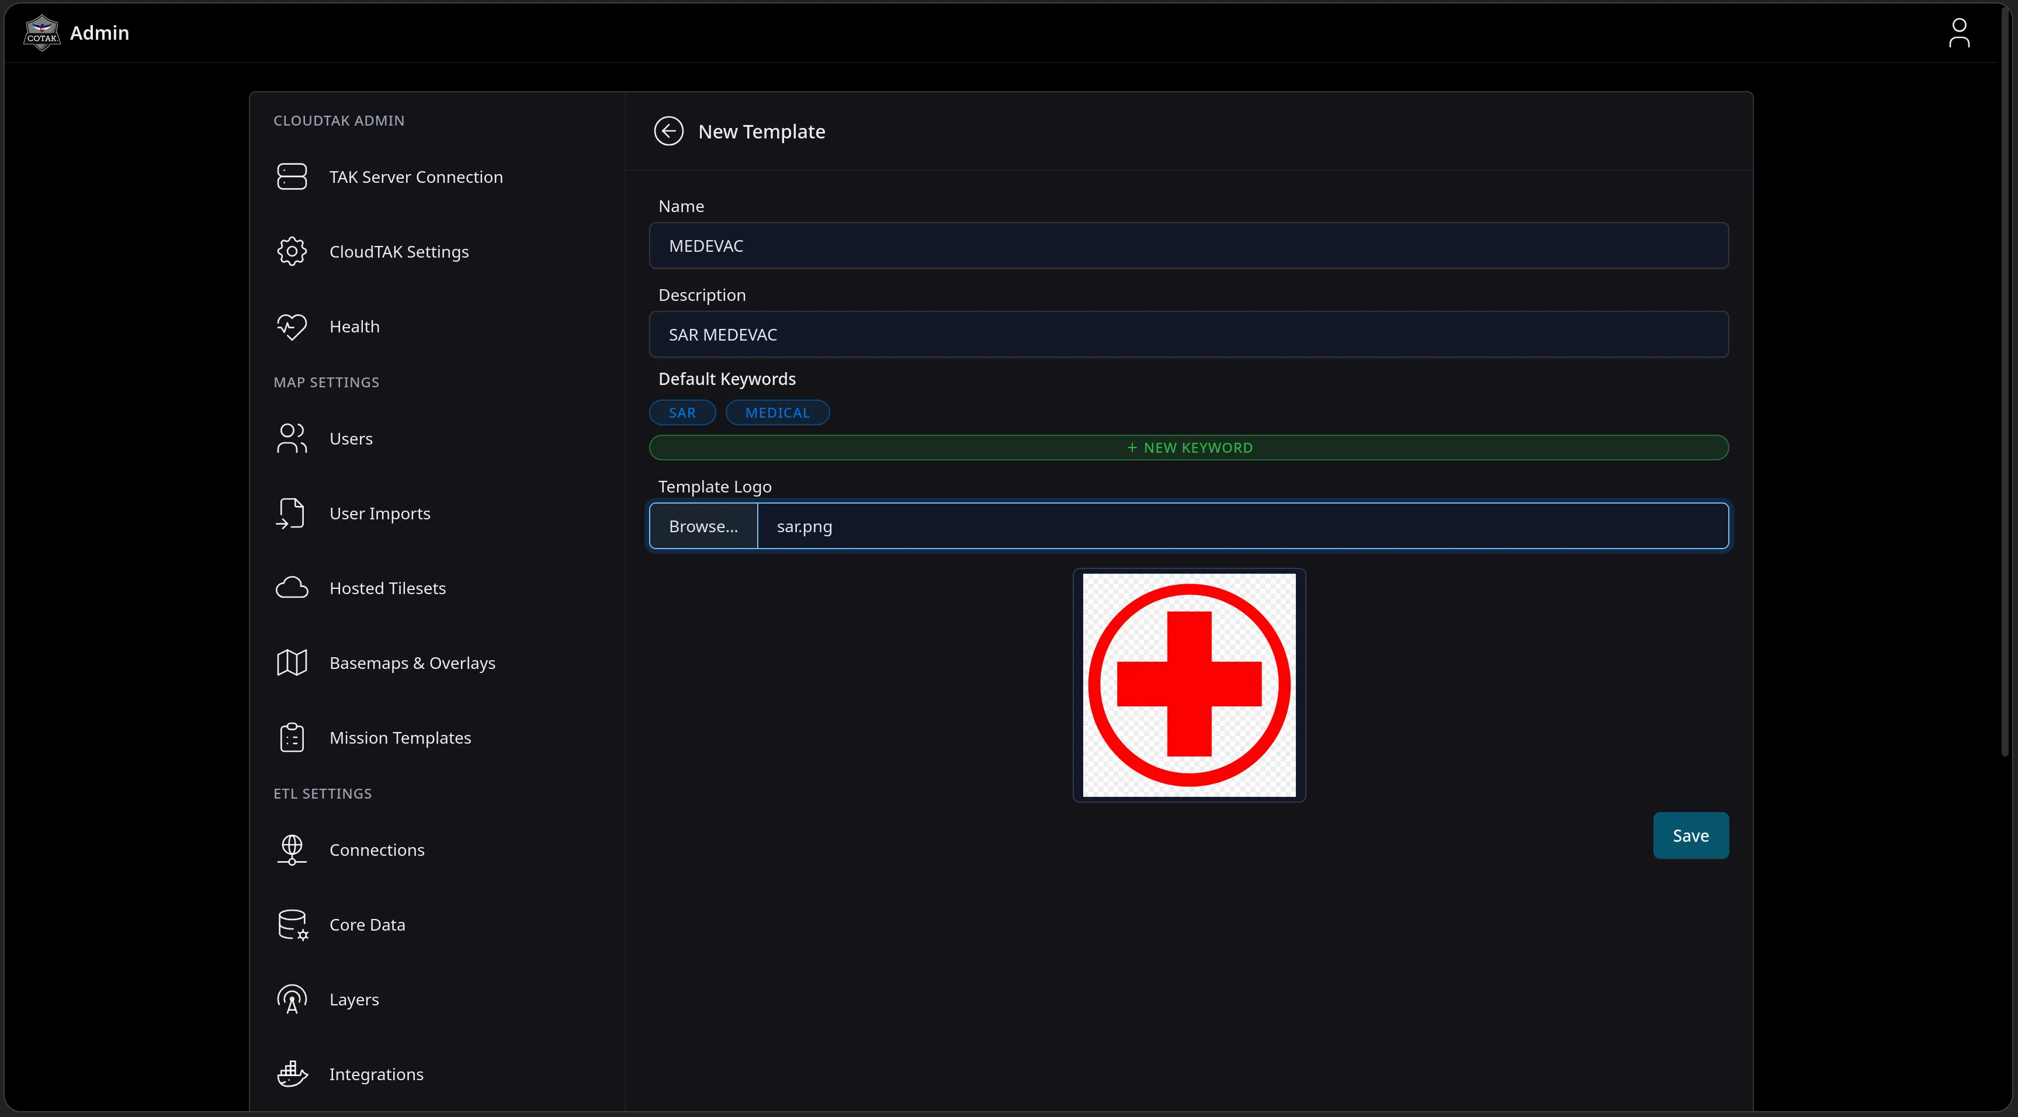This screenshot has width=2018, height=1117.
Task: Click the Mission Templates clipboard icon
Action: 292,738
